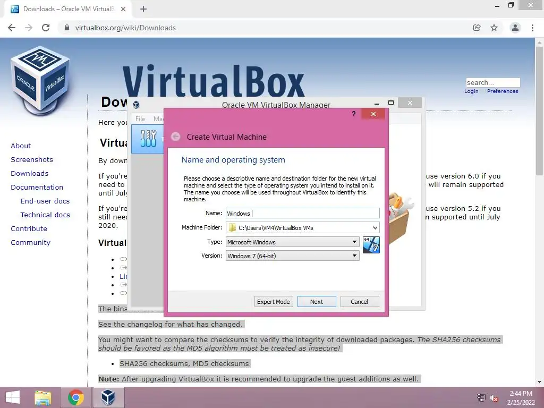Click the share page icon in address bar

click(477, 28)
